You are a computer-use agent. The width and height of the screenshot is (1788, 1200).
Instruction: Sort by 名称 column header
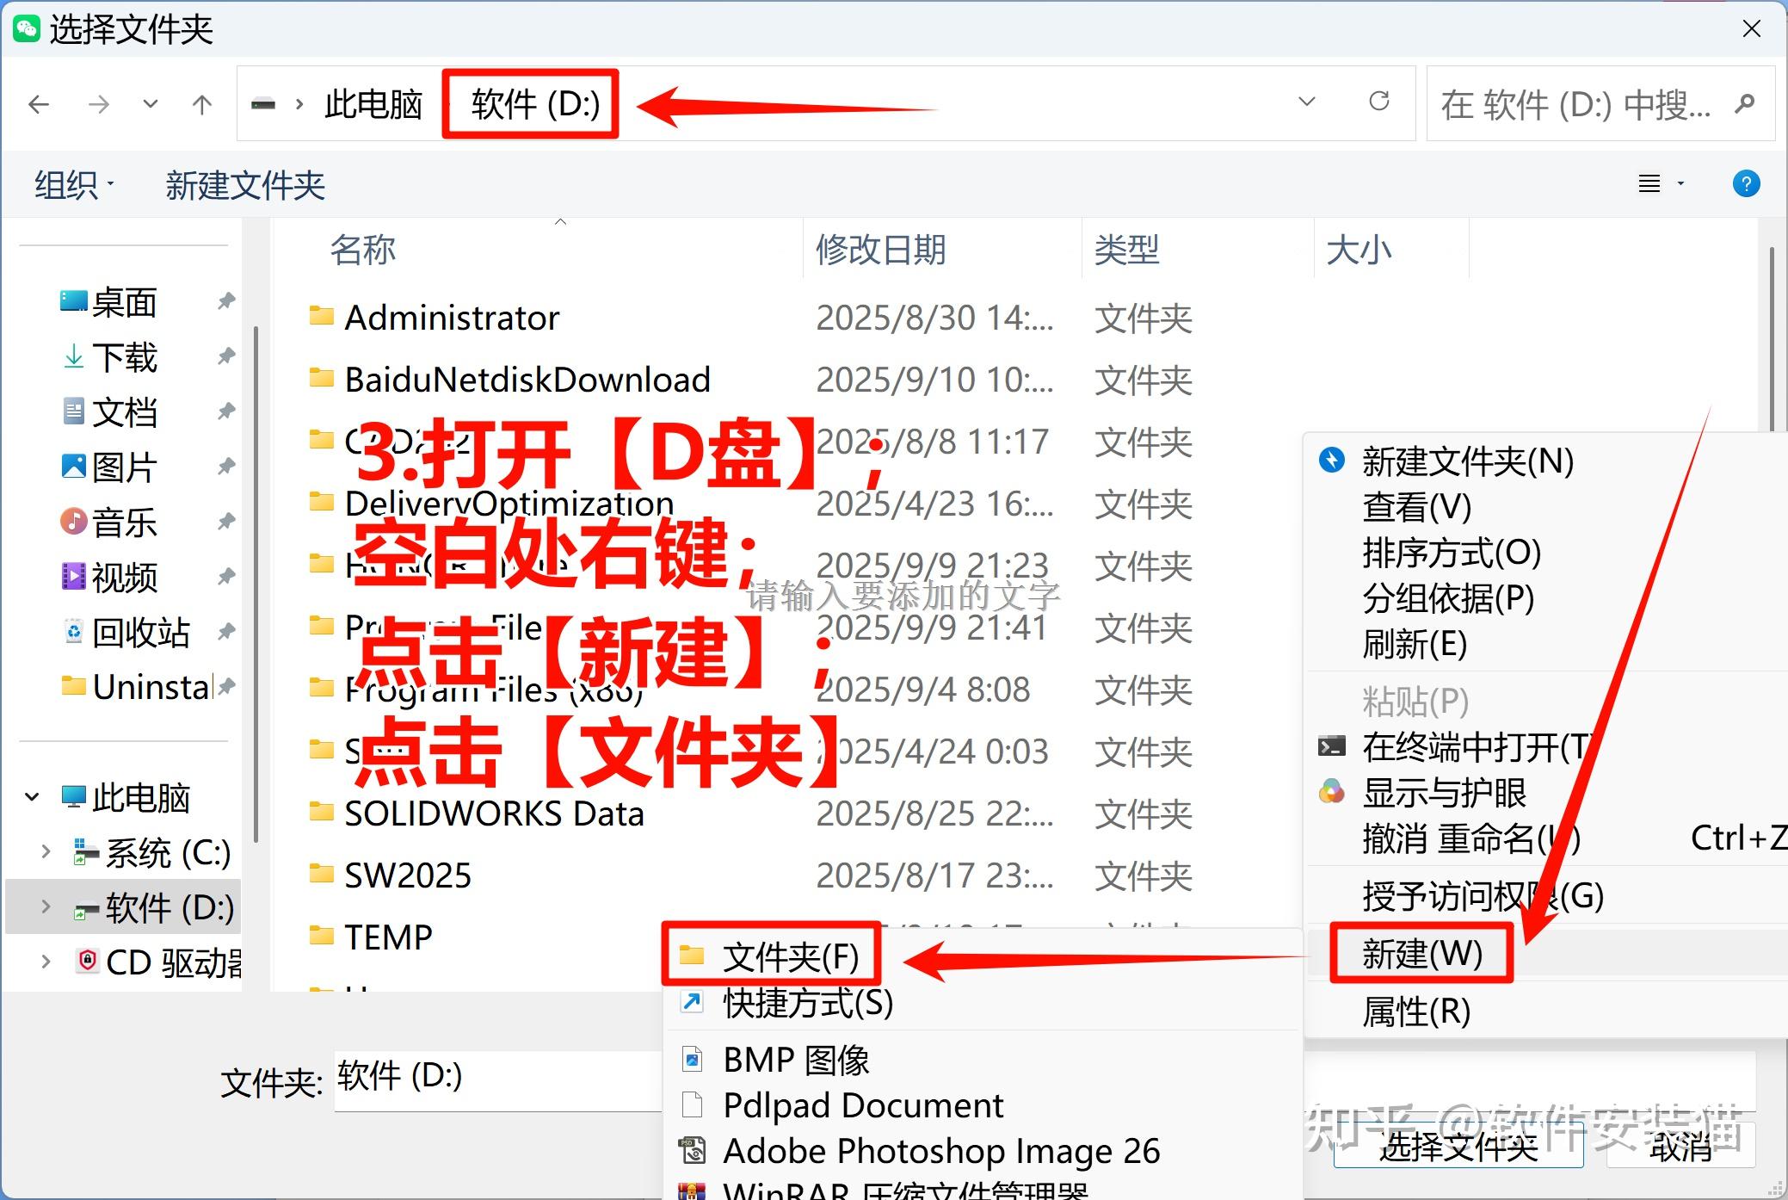pos(362,250)
